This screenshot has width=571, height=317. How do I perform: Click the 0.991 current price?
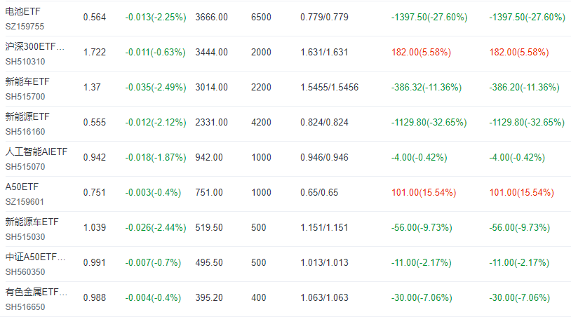pos(94,262)
